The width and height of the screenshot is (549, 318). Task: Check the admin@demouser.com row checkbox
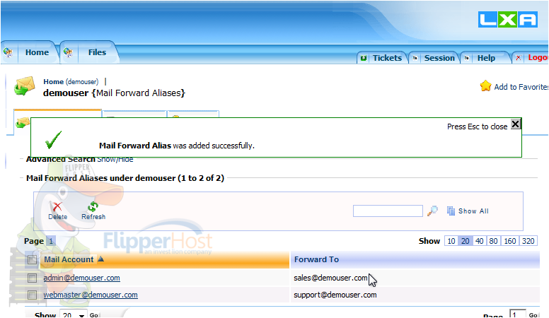[x=33, y=278]
